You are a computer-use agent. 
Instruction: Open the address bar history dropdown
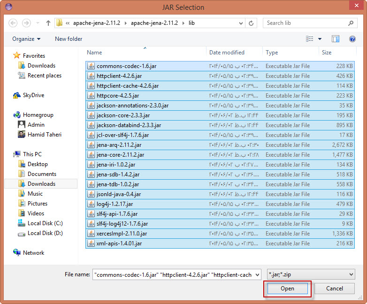coord(240,23)
